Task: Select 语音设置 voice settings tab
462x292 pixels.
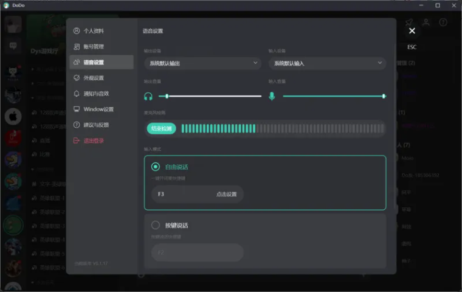Action: point(102,62)
